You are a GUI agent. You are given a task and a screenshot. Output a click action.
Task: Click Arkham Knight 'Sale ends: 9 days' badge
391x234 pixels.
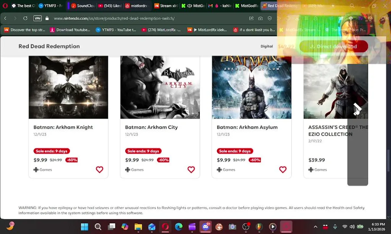(52, 151)
